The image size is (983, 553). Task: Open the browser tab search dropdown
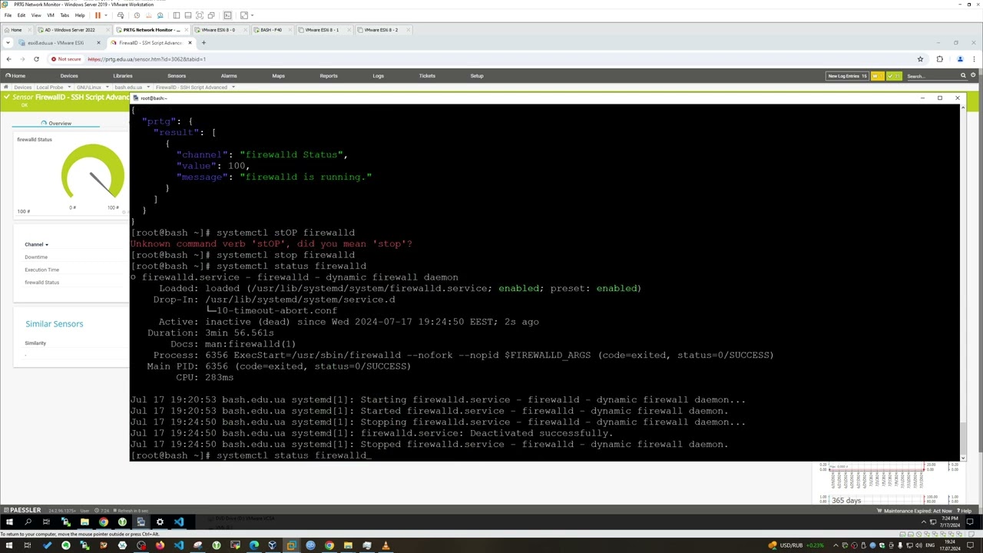(x=8, y=43)
